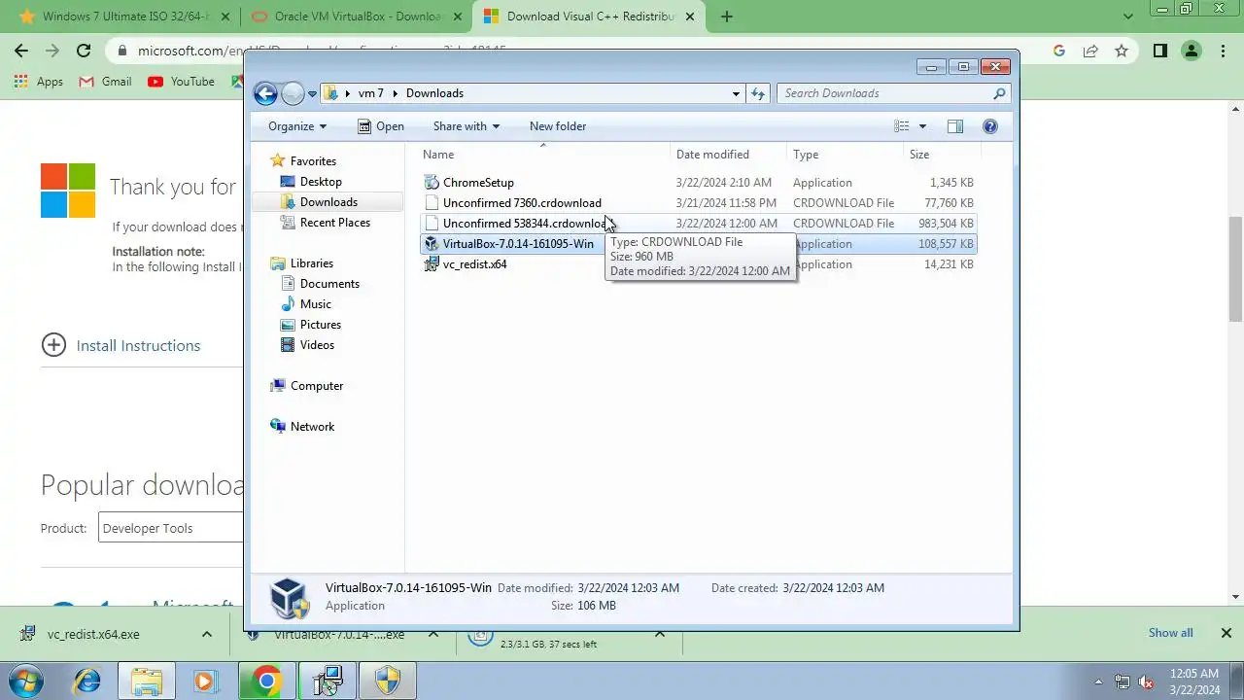Click Open in Explorer toolbar
The width and height of the screenshot is (1244, 700).
(x=381, y=126)
